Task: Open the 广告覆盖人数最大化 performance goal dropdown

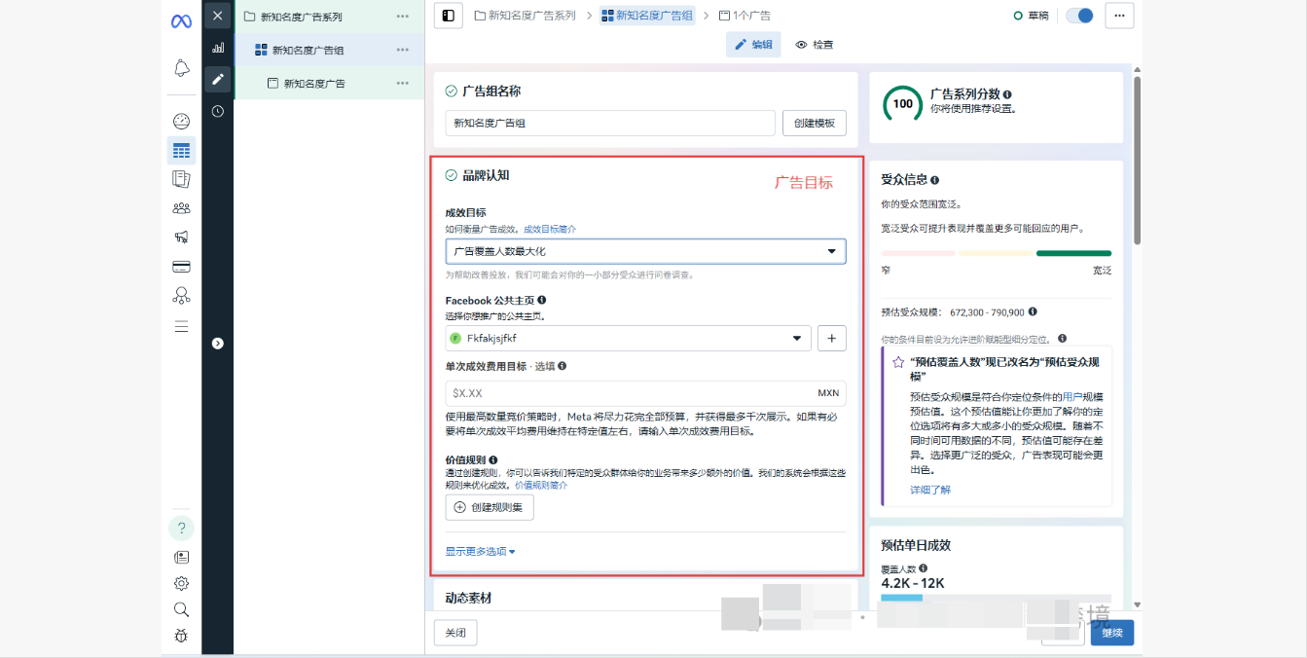Action: (645, 251)
